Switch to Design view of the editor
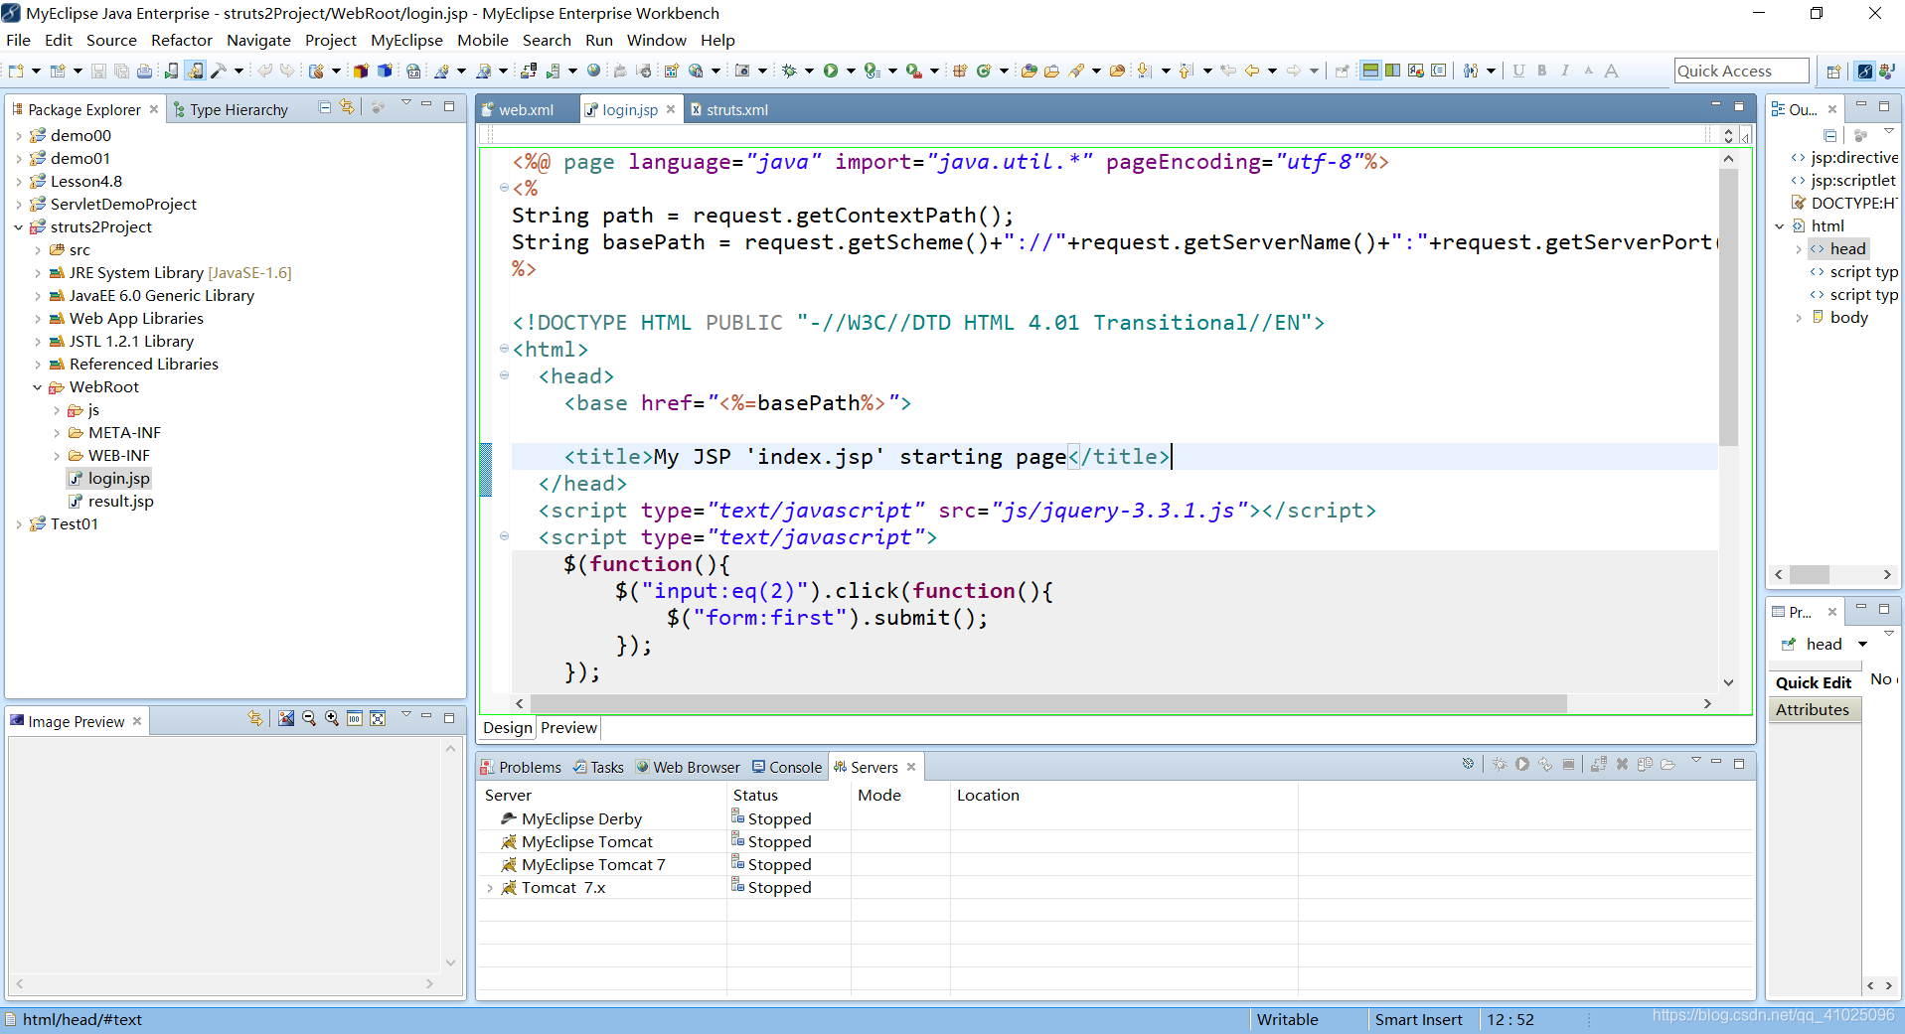 click(508, 727)
